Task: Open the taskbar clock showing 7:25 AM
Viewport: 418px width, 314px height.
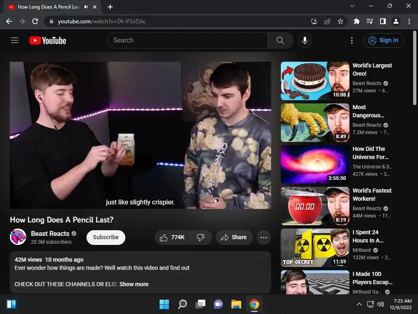Action: click(400, 304)
